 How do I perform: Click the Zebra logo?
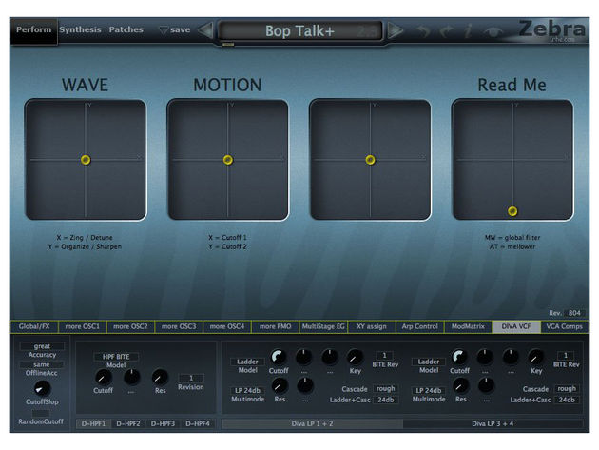coord(551,29)
